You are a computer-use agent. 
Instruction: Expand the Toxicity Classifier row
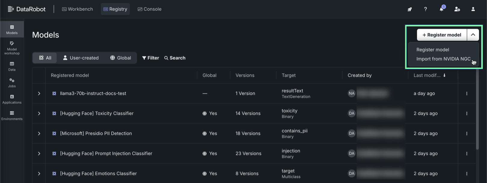point(39,114)
